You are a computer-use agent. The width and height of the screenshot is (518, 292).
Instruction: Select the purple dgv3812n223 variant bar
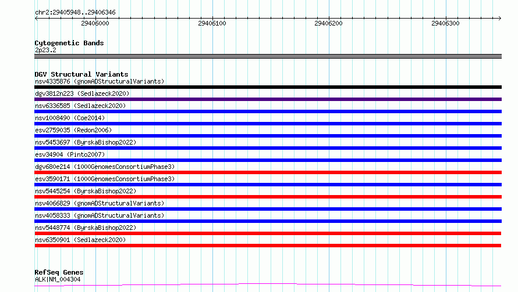(x=268, y=99)
